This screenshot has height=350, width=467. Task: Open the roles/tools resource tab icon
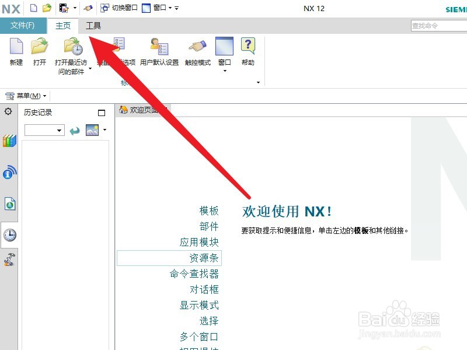(9, 260)
